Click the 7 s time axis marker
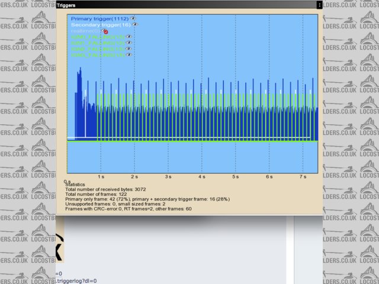379x284 pixels. 303,176
